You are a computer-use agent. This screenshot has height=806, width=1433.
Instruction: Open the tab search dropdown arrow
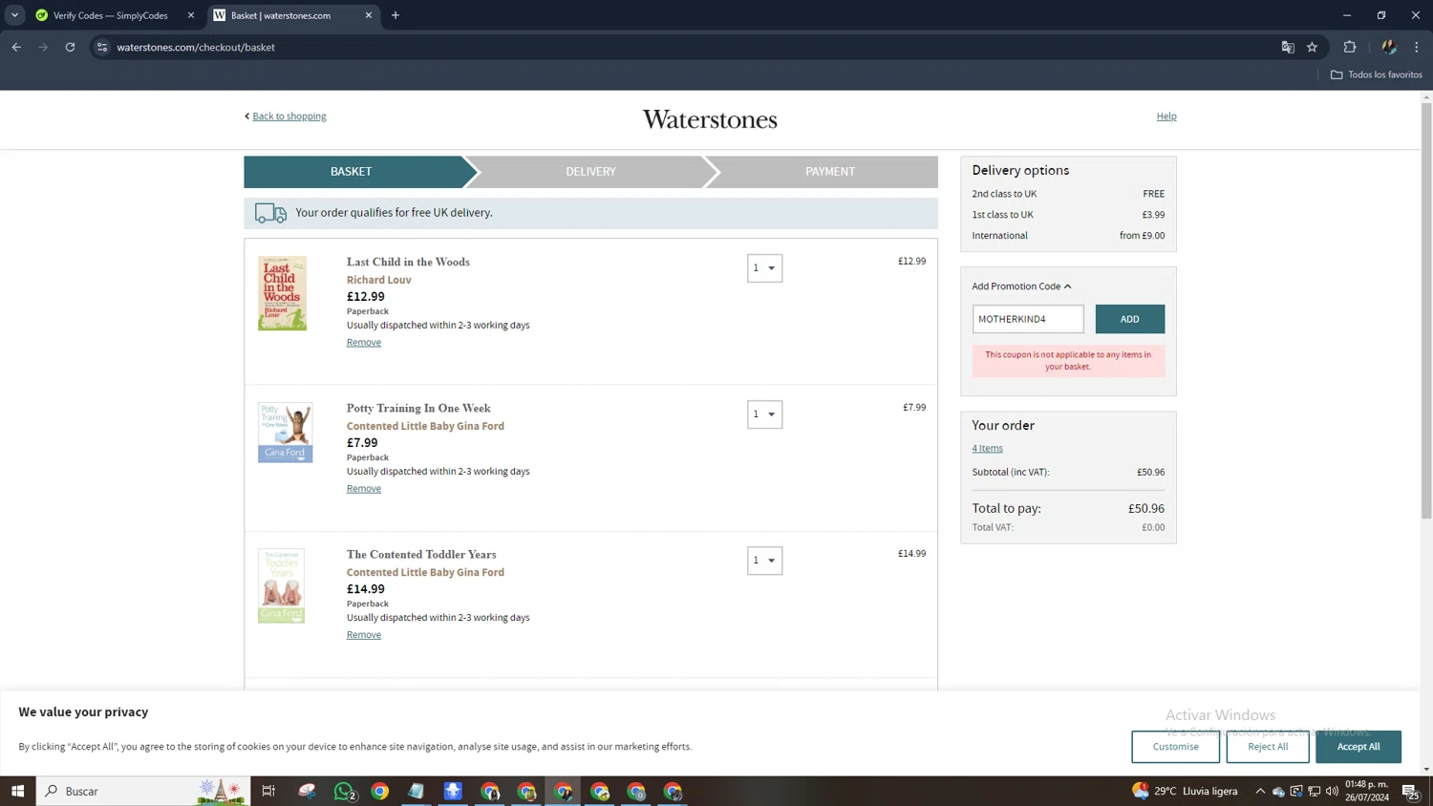click(x=14, y=15)
